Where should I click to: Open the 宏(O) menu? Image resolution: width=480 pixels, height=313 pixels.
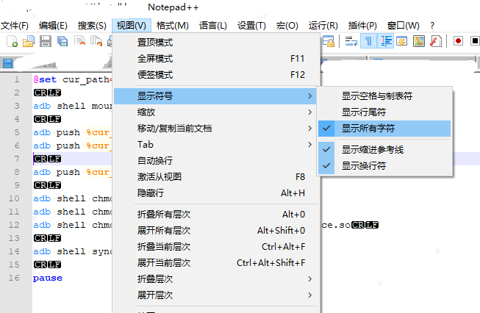287,26
